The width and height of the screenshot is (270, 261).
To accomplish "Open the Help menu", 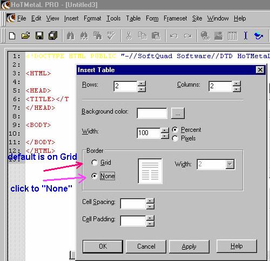I will pos(240,18).
